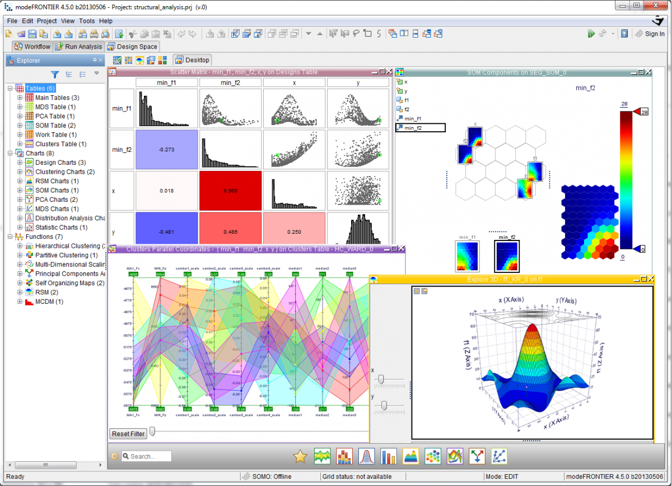672x486 pixels.
Task: Click the Search input field
Action: point(150,456)
